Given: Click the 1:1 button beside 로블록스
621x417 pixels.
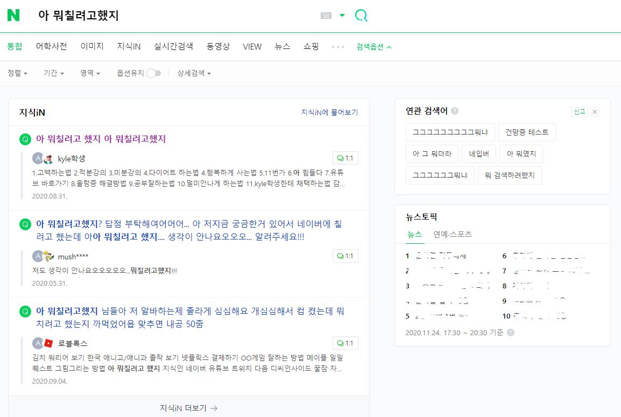Looking at the screenshot, I should (345, 343).
